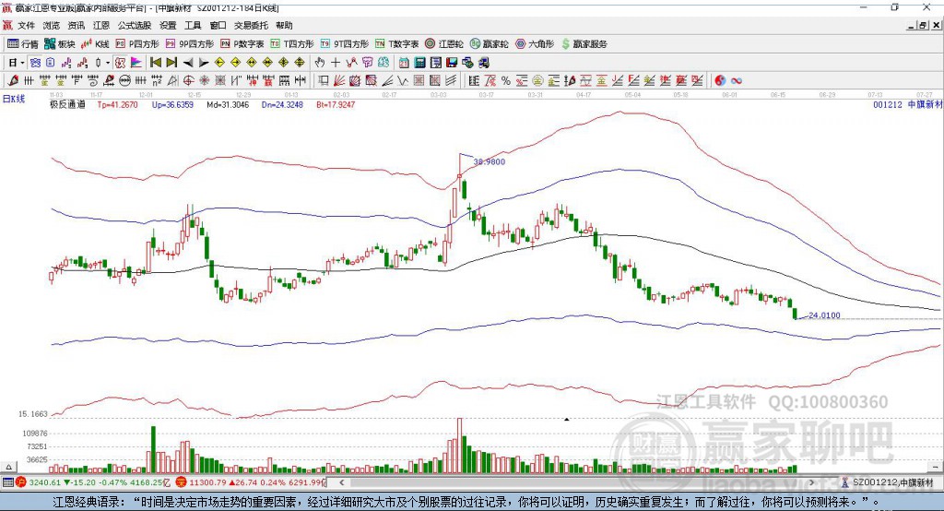Image resolution: width=944 pixels, height=511 pixels.
Task: Click the 行情 quotes toolbar button
Action: pos(22,44)
